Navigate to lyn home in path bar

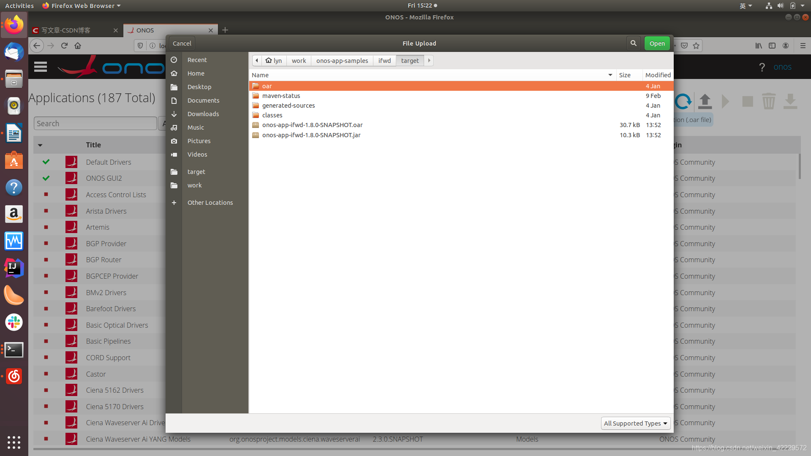tap(274, 60)
